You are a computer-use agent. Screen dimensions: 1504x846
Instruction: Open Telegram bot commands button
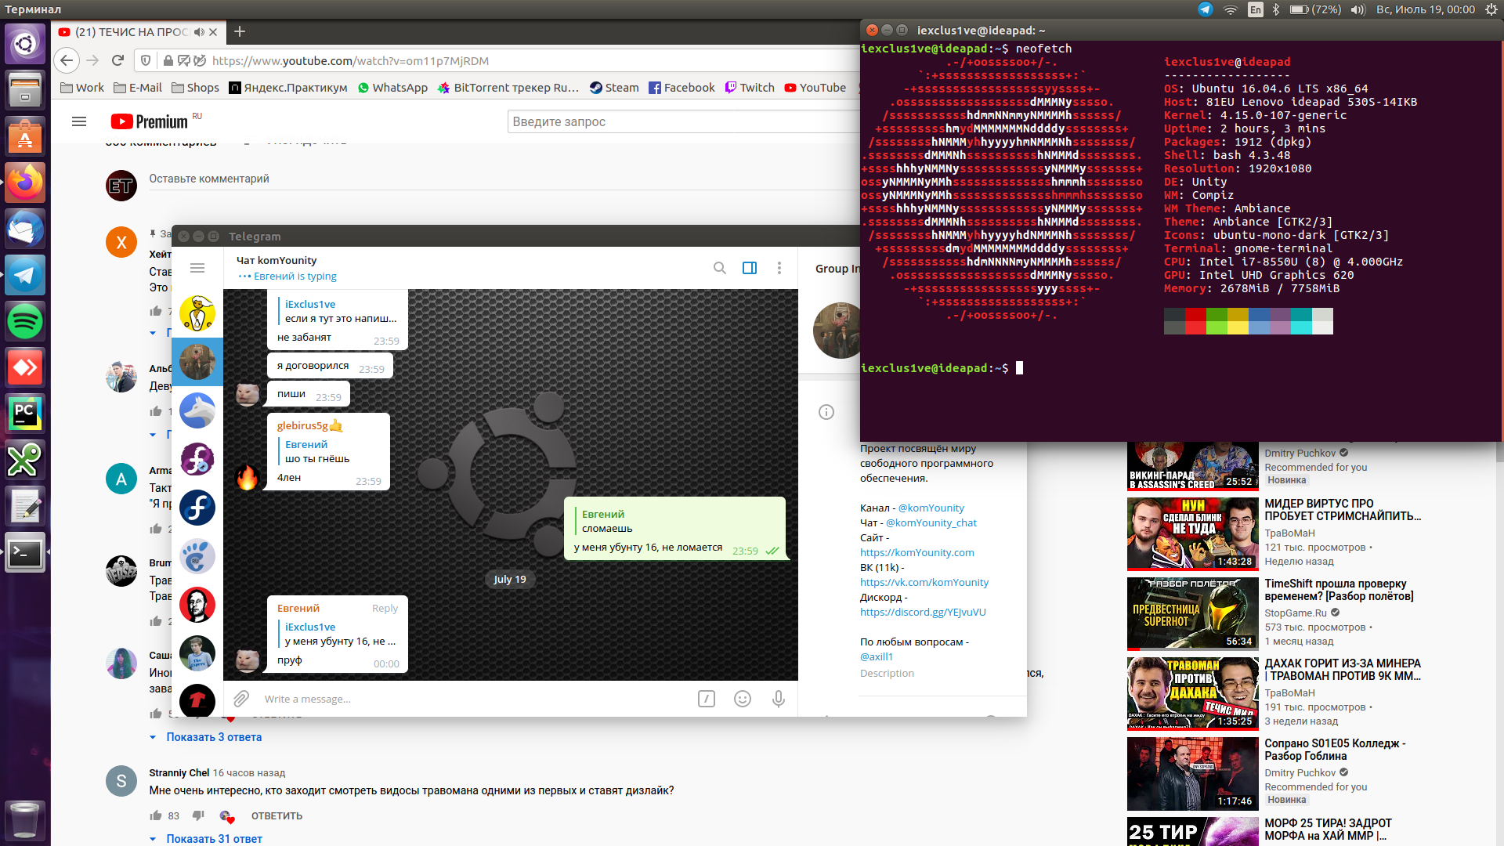point(707,699)
